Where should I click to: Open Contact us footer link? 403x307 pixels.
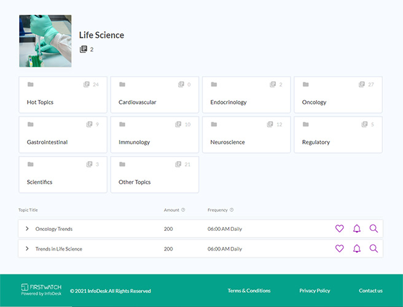(370, 290)
